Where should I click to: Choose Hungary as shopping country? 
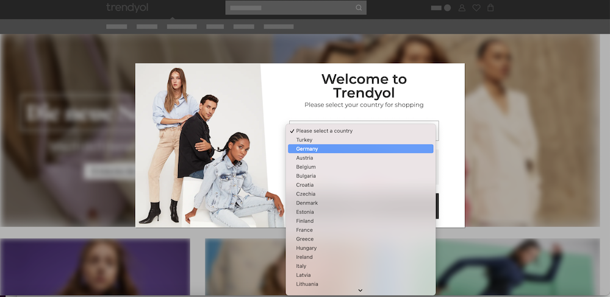click(x=361, y=248)
